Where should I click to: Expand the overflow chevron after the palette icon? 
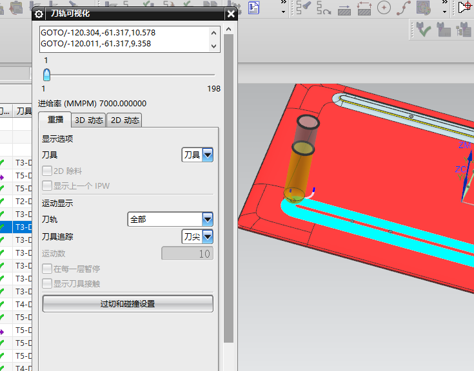445,3
